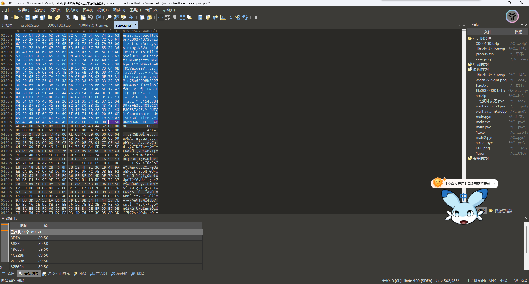Open the 工具 menu

tap(135, 10)
